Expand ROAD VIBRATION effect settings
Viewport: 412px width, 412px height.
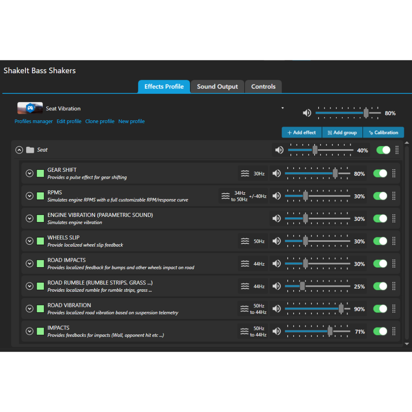pyautogui.click(x=29, y=309)
